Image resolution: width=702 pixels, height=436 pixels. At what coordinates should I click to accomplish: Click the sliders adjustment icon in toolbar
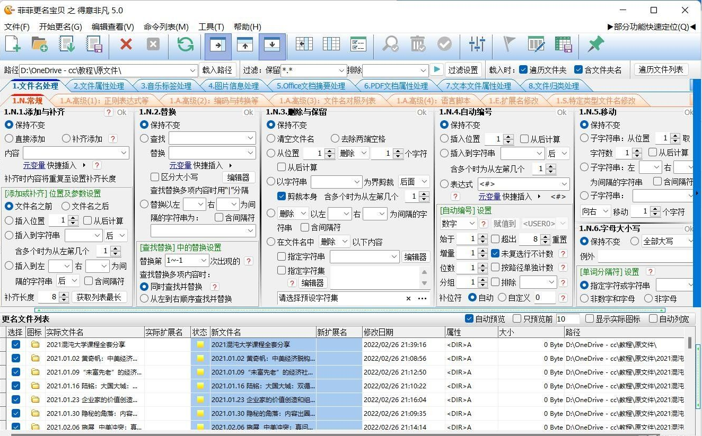tap(476, 45)
